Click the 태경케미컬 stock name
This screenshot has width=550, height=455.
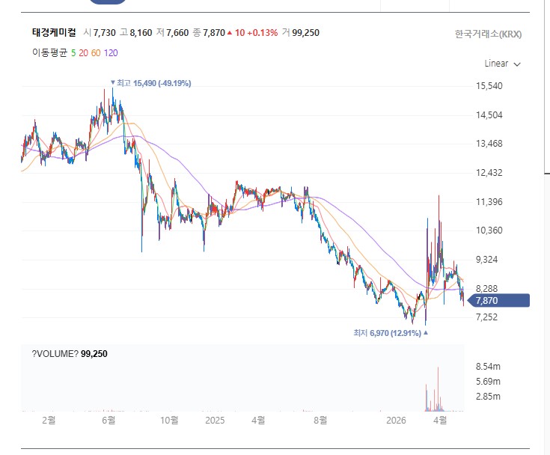54,33
